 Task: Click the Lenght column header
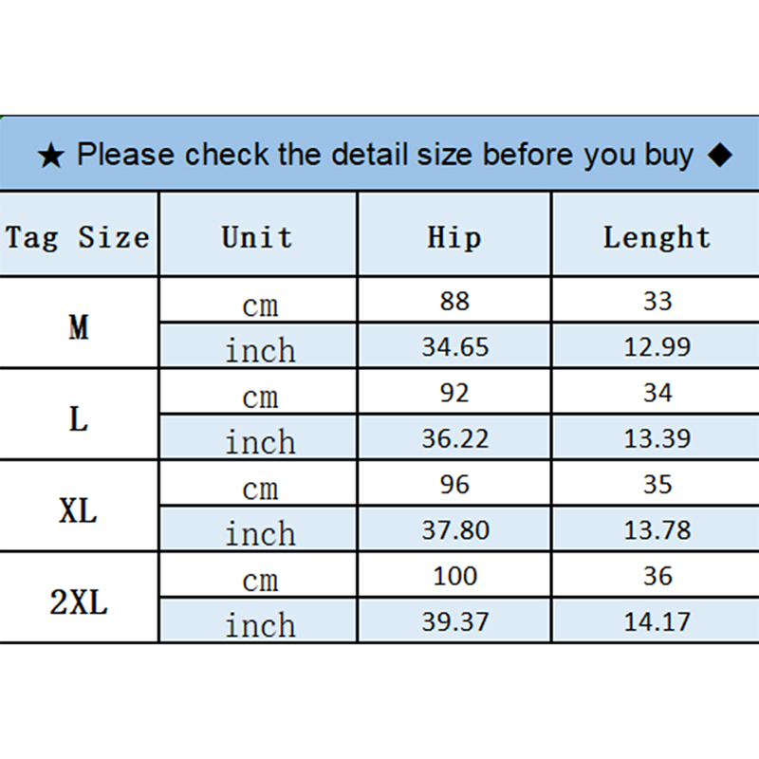pyautogui.click(x=657, y=236)
